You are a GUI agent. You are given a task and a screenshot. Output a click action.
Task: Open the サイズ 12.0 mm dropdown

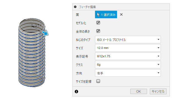point(128,48)
